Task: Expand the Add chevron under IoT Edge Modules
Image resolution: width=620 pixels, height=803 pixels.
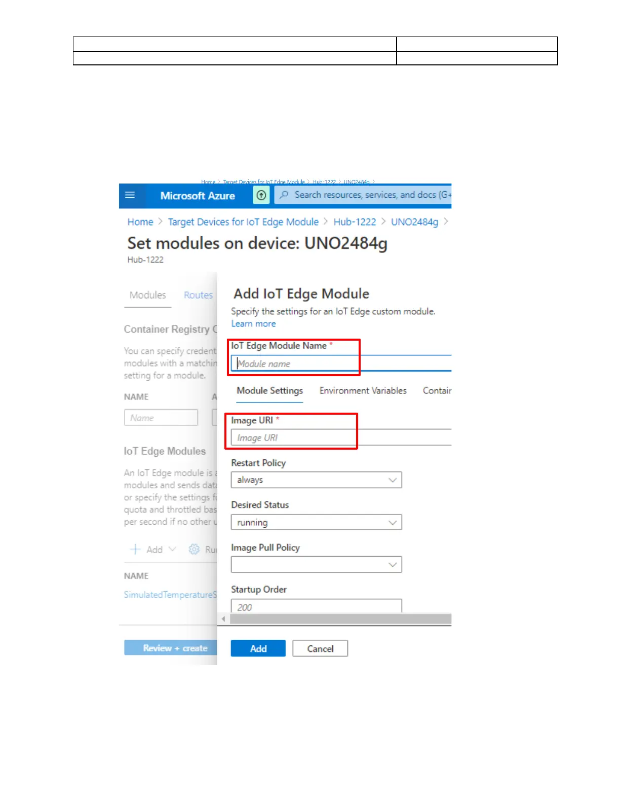Action: [x=172, y=550]
